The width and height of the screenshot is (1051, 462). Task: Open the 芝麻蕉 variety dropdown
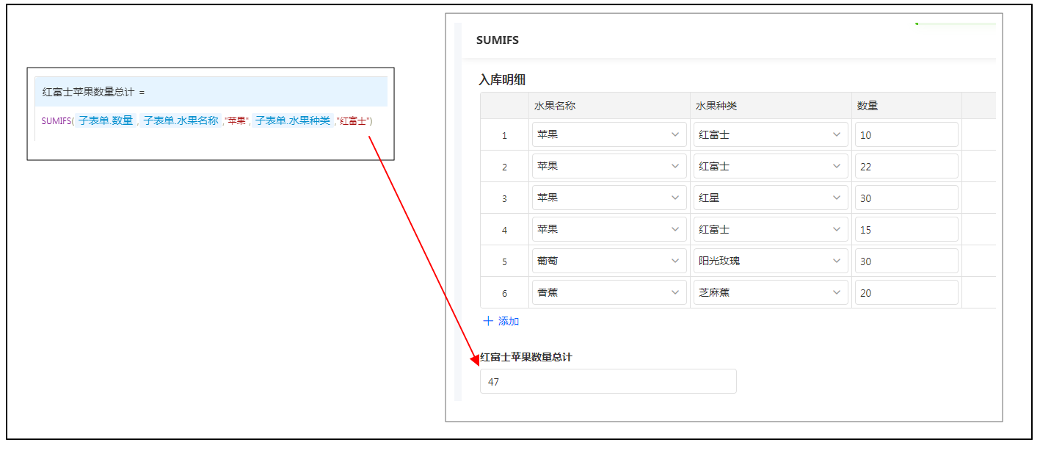point(837,293)
